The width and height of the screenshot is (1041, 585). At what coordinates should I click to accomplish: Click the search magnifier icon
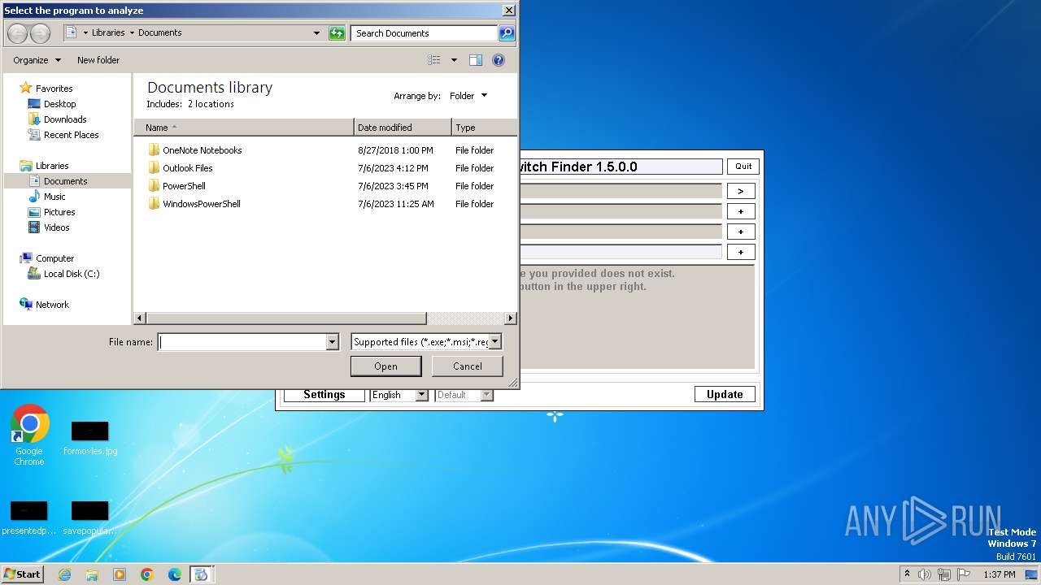click(507, 33)
